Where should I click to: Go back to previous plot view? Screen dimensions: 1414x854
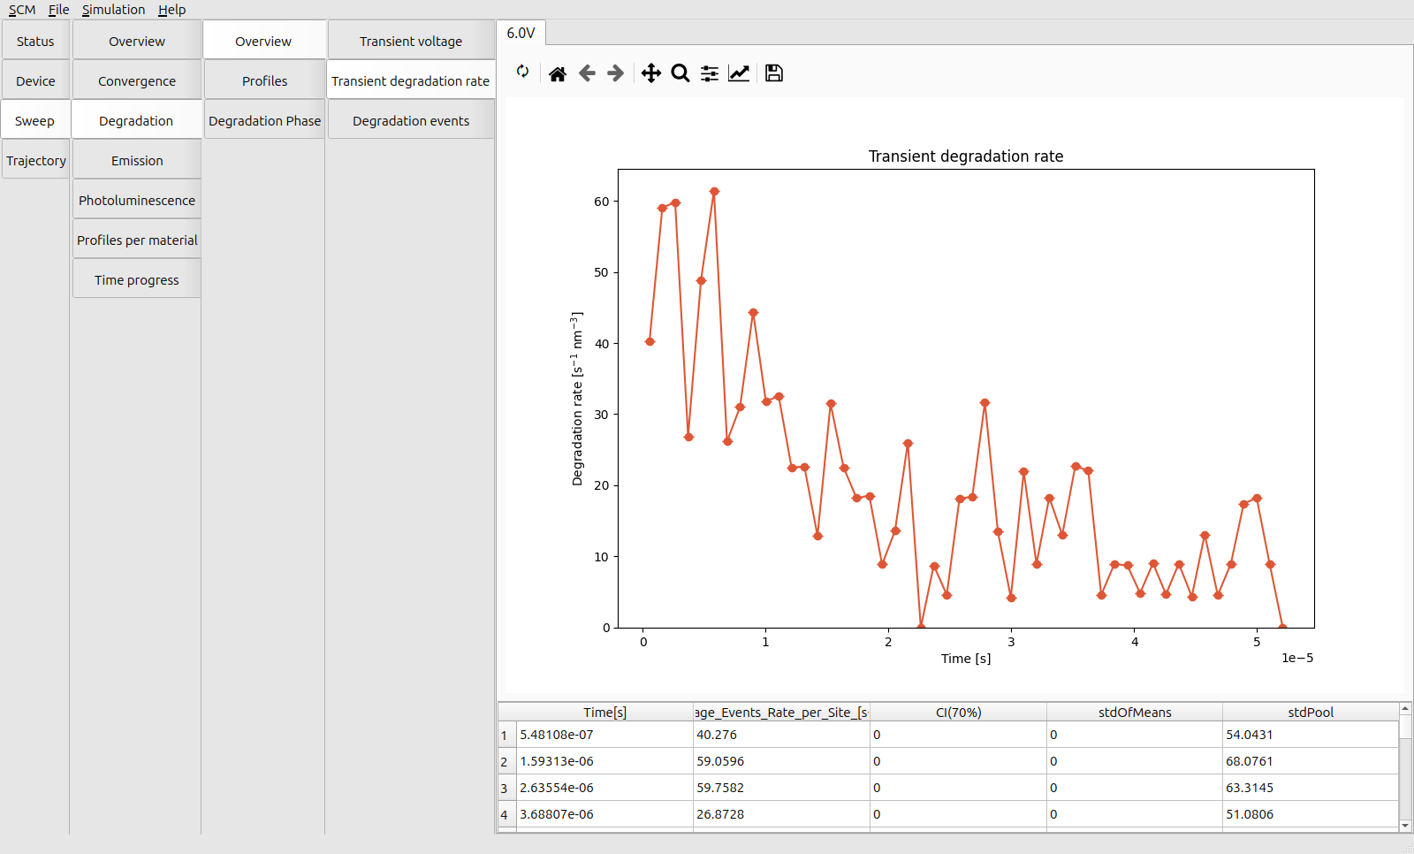[x=587, y=73]
